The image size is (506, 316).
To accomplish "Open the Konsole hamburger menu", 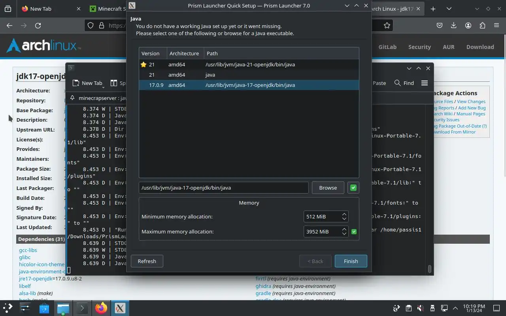I will click(x=425, y=83).
